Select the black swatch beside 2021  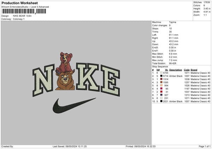coord(161,101)
